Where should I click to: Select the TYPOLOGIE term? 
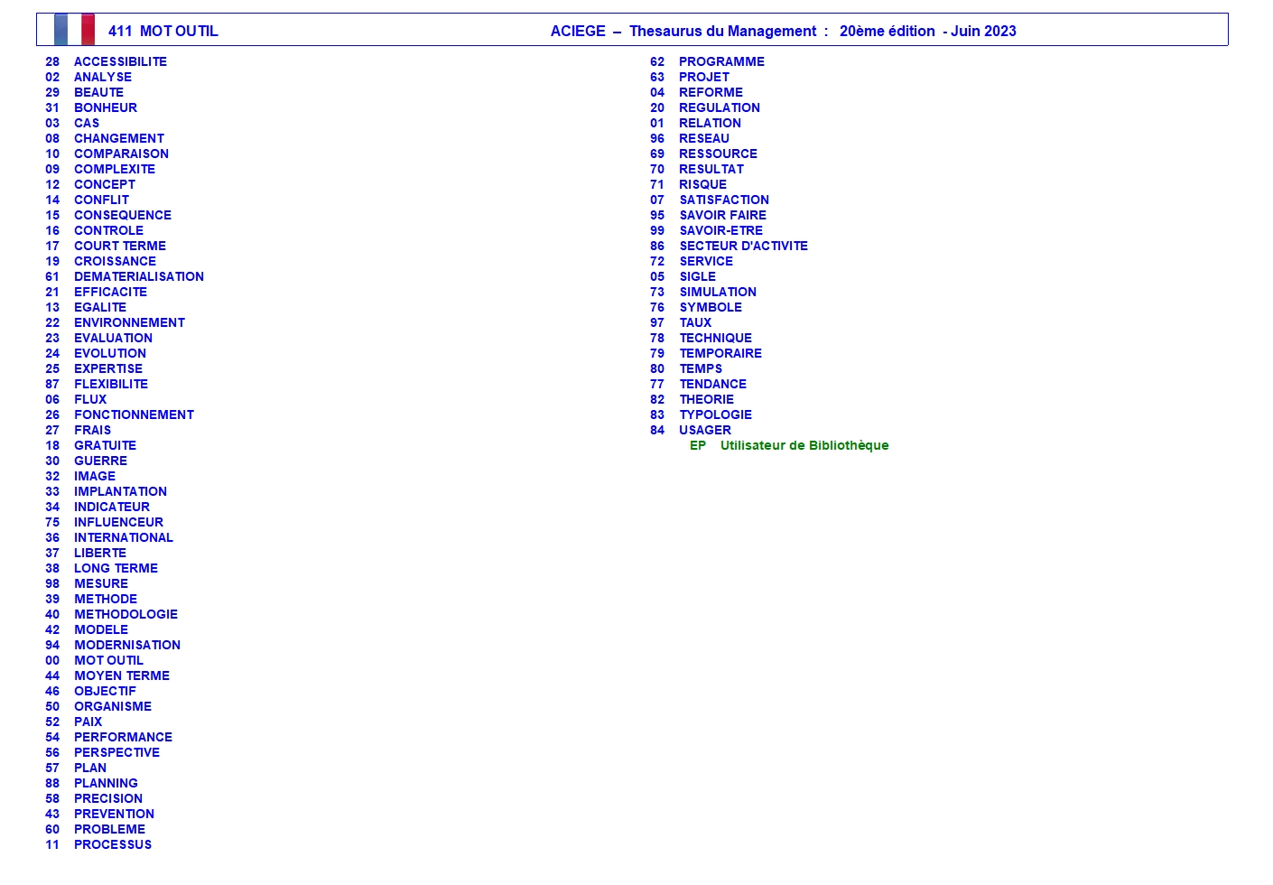[715, 415]
